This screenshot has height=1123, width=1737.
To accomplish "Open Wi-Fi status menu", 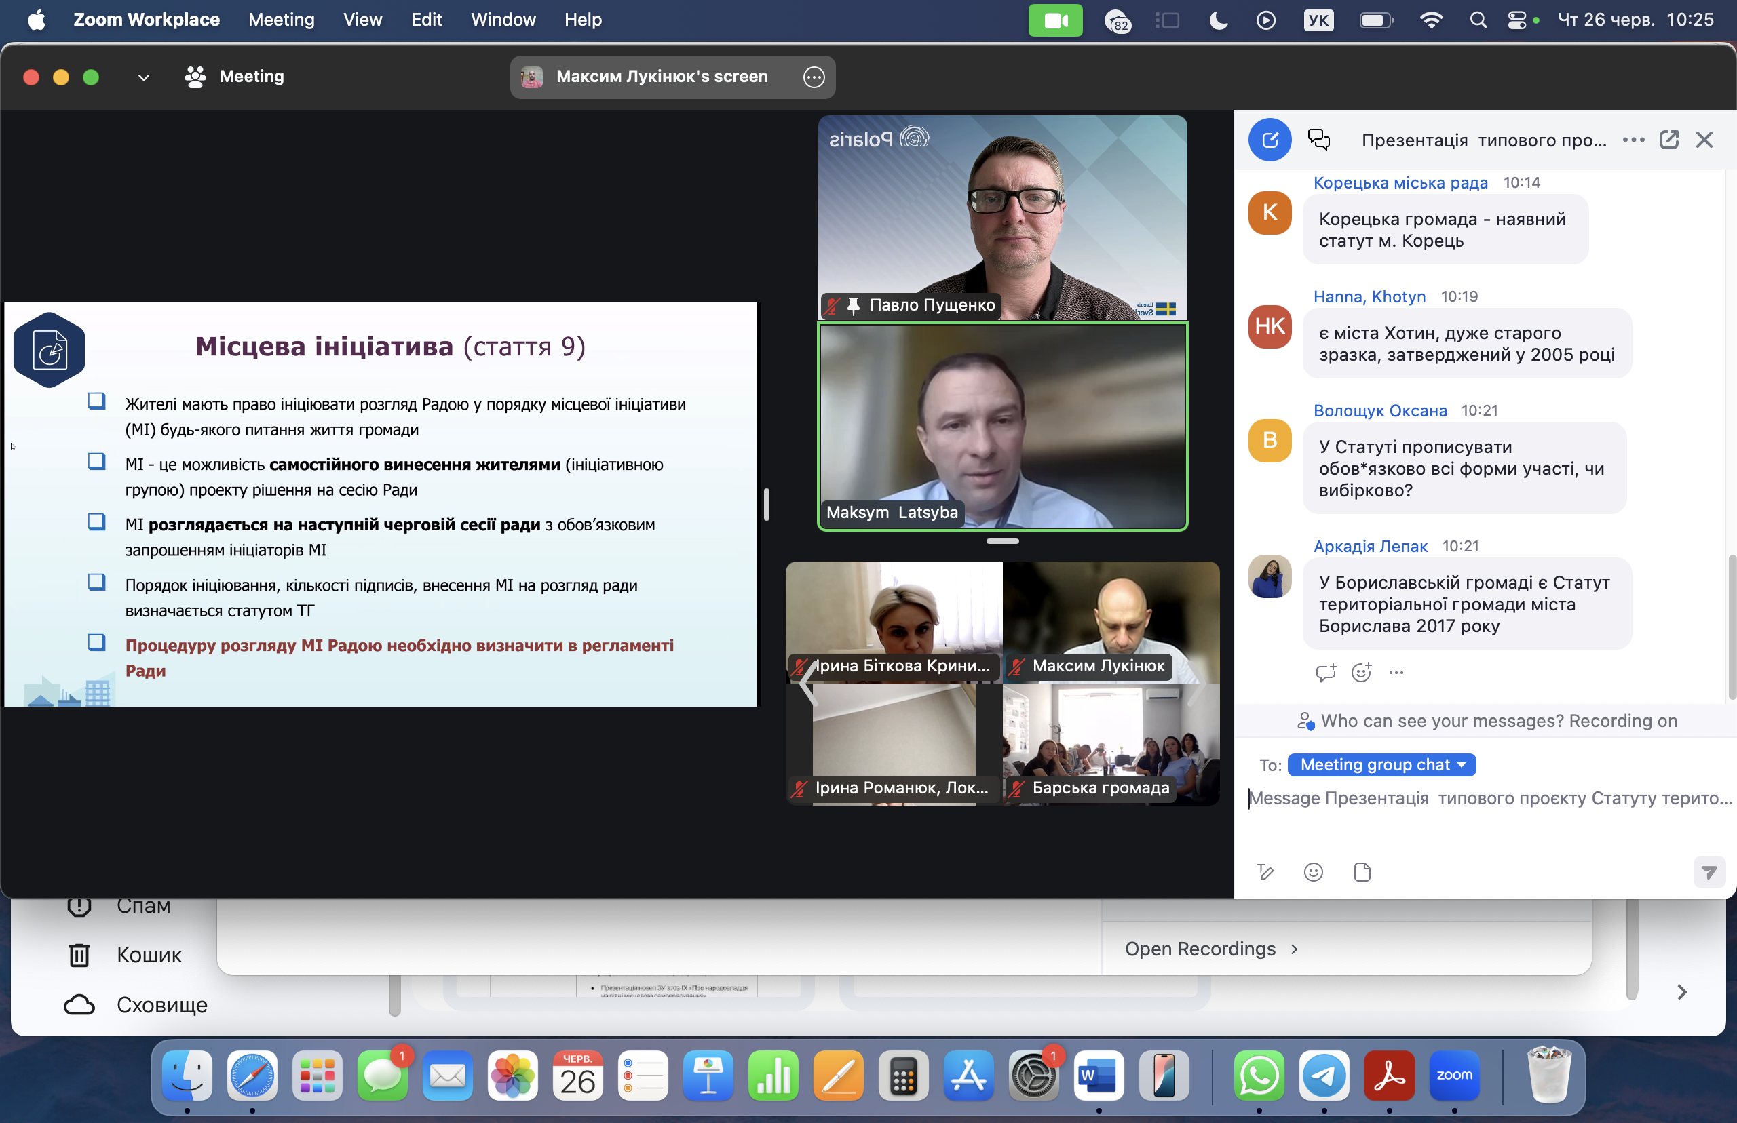I will pos(1432,20).
